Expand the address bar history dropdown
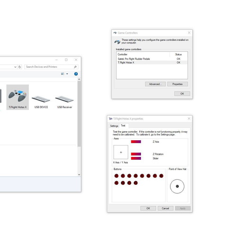The height and width of the screenshot is (237, 237). pyautogui.click(x=15, y=67)
